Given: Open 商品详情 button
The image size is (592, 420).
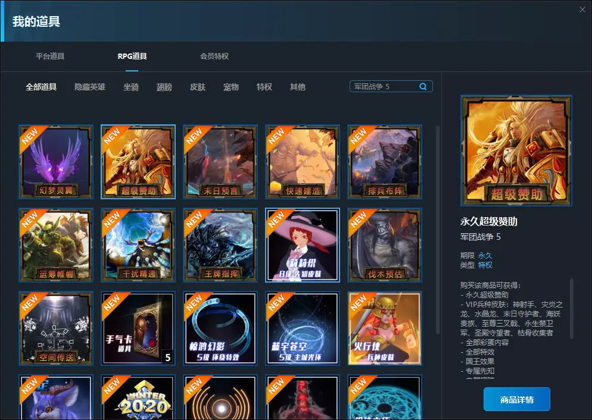Looking at the screenshot, I should tap(517, 399).
